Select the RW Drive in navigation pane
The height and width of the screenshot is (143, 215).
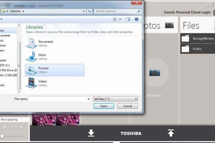8,70
